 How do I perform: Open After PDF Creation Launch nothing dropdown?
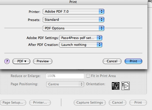point(81,45)
